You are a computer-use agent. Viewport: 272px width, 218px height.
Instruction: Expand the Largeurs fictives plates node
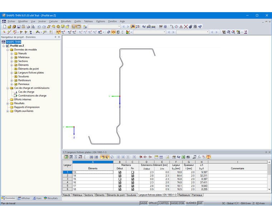coord(11,73)
